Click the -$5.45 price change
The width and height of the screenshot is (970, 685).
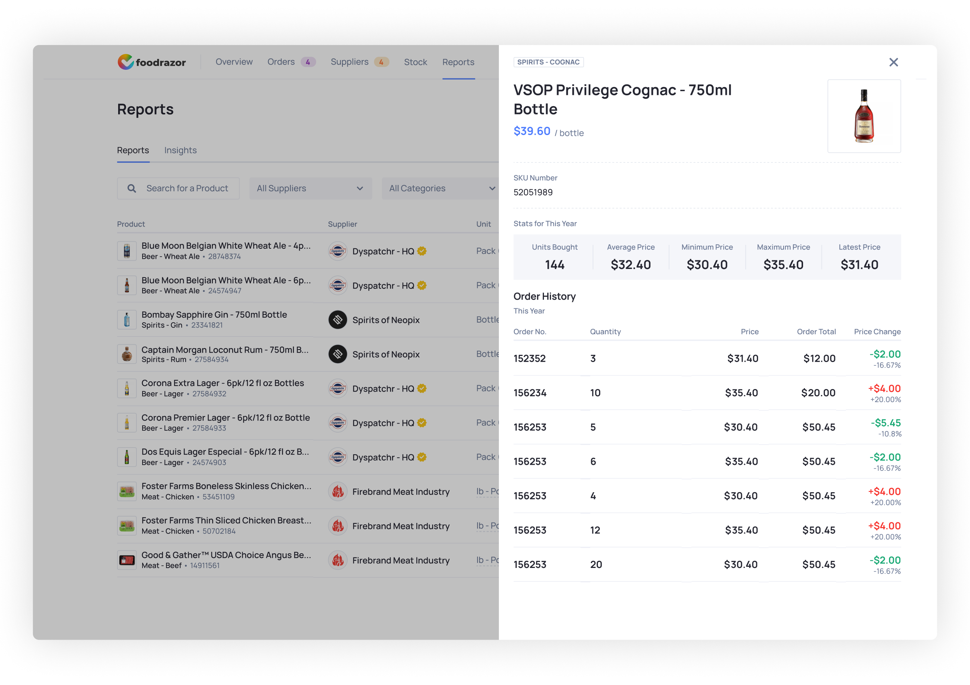click(x=886, y=422)
